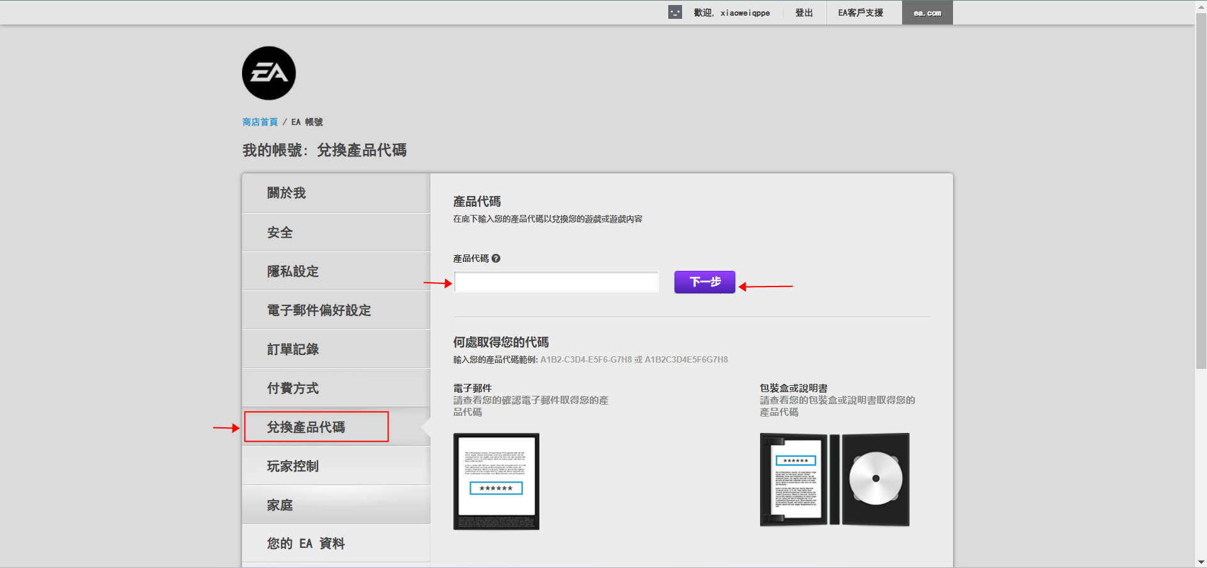Screen dimensions: 1207x568
Task: Open the 關於我 sidebar tab
Action: (336, 193)
